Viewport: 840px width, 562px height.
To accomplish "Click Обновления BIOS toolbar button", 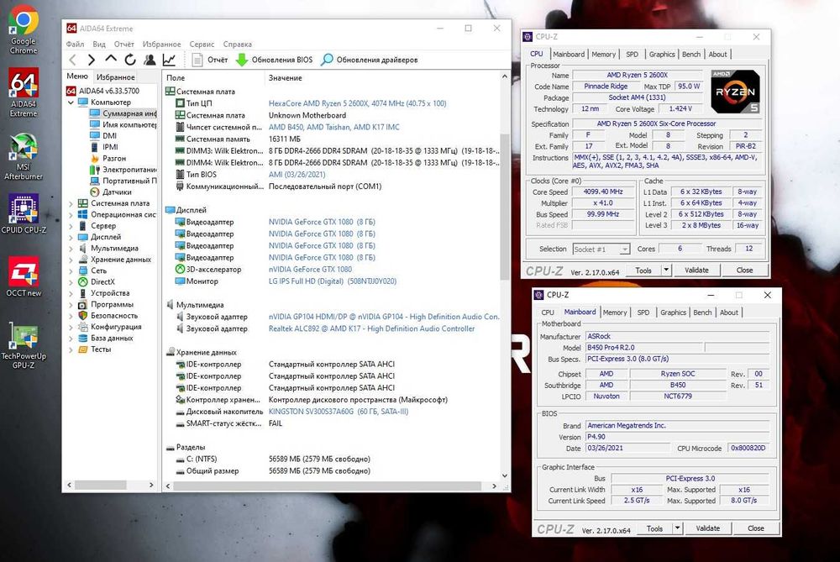I will 275,60.
